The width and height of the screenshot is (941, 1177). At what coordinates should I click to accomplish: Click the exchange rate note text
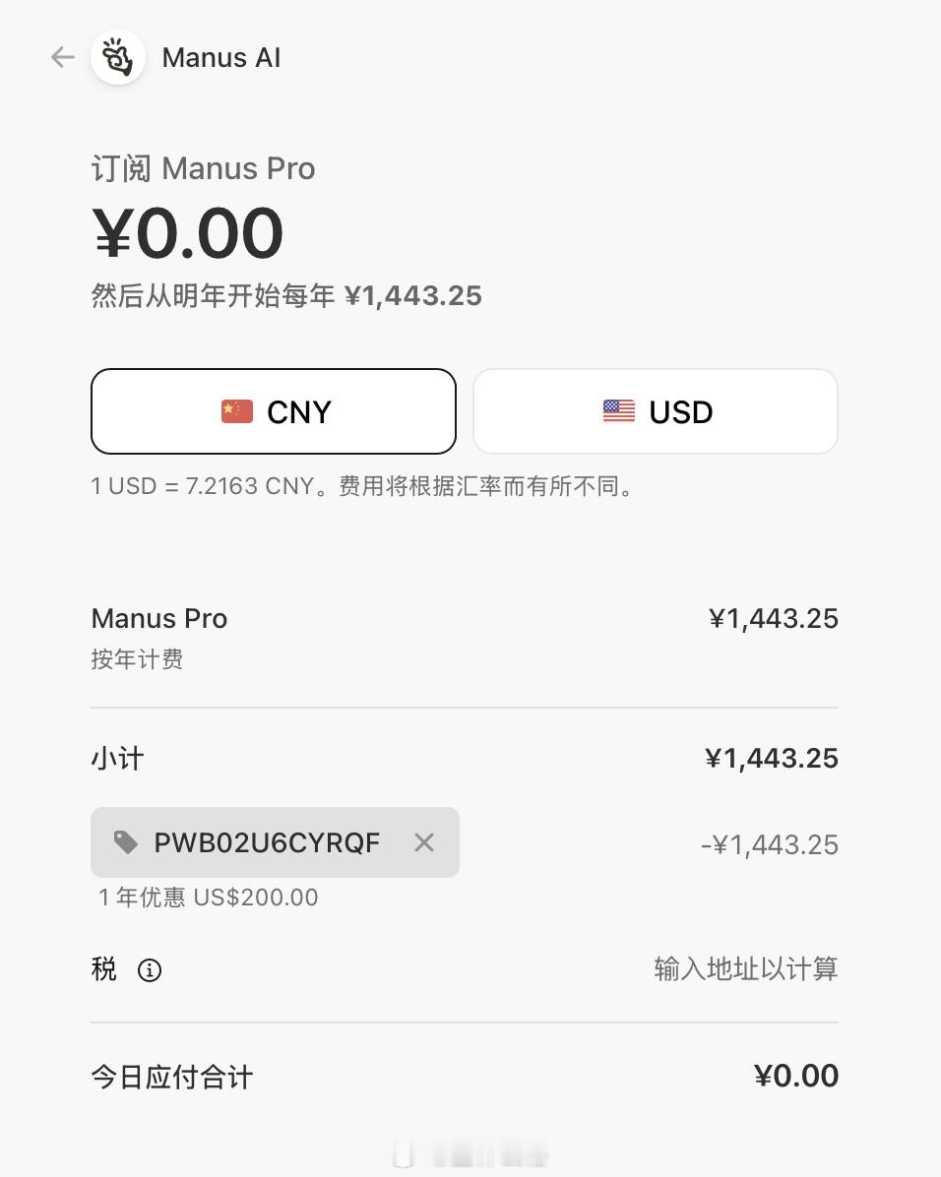click(364, 486)
